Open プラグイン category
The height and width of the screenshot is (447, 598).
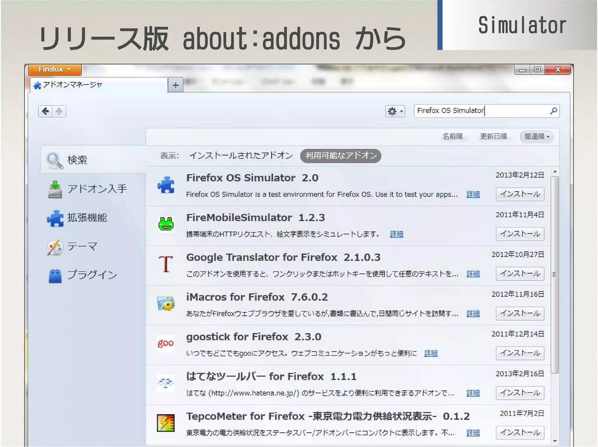pos(93,275)
